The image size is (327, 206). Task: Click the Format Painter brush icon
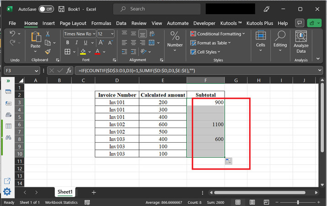48,51
